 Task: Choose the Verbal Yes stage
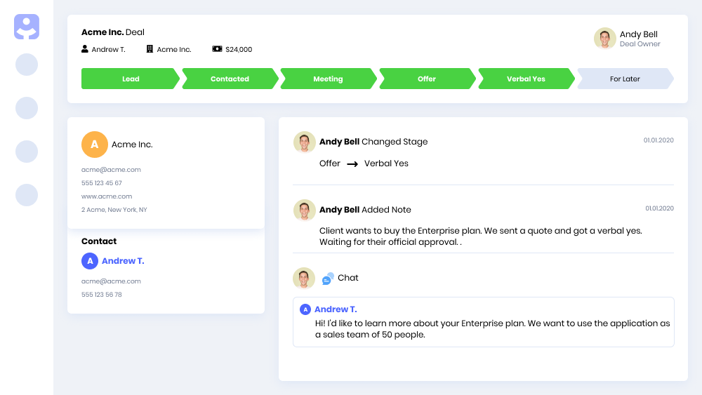coord(526,79)
